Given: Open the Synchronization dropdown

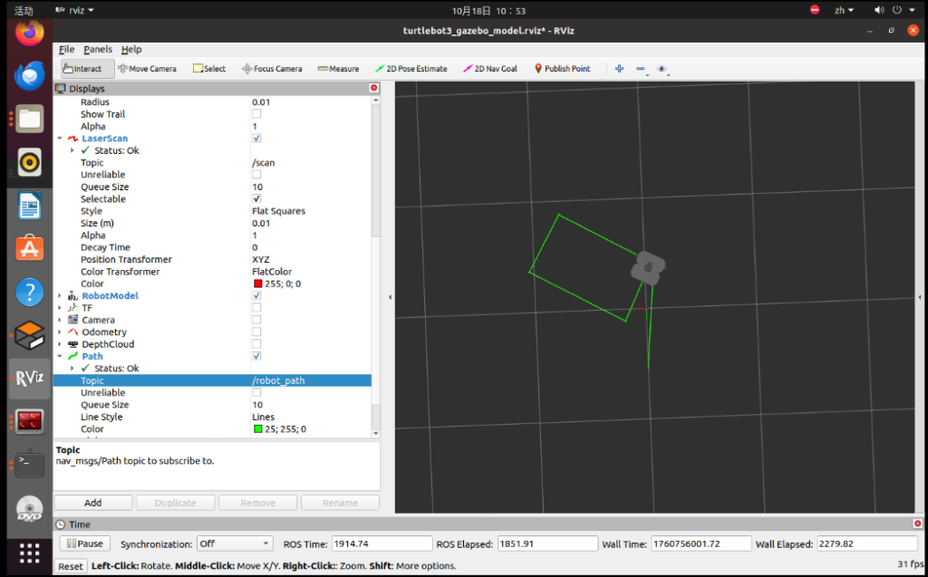Looking at the screenshot, I should (x=234, y=543).
